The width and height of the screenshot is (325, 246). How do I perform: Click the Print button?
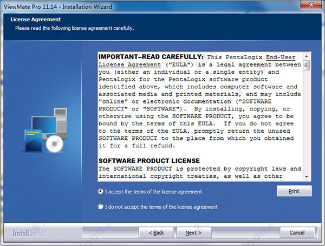[x=294, y=191]
